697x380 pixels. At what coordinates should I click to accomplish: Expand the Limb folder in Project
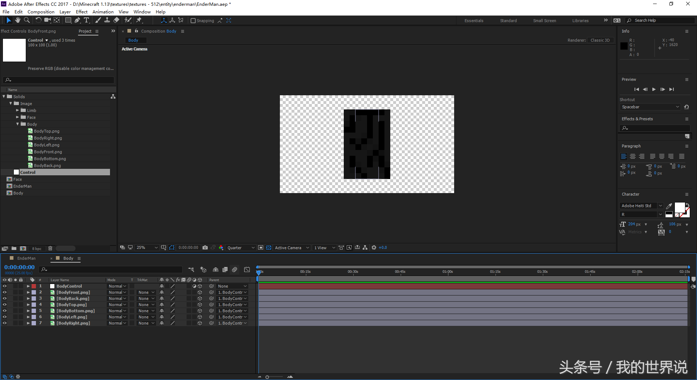(17, 110)
